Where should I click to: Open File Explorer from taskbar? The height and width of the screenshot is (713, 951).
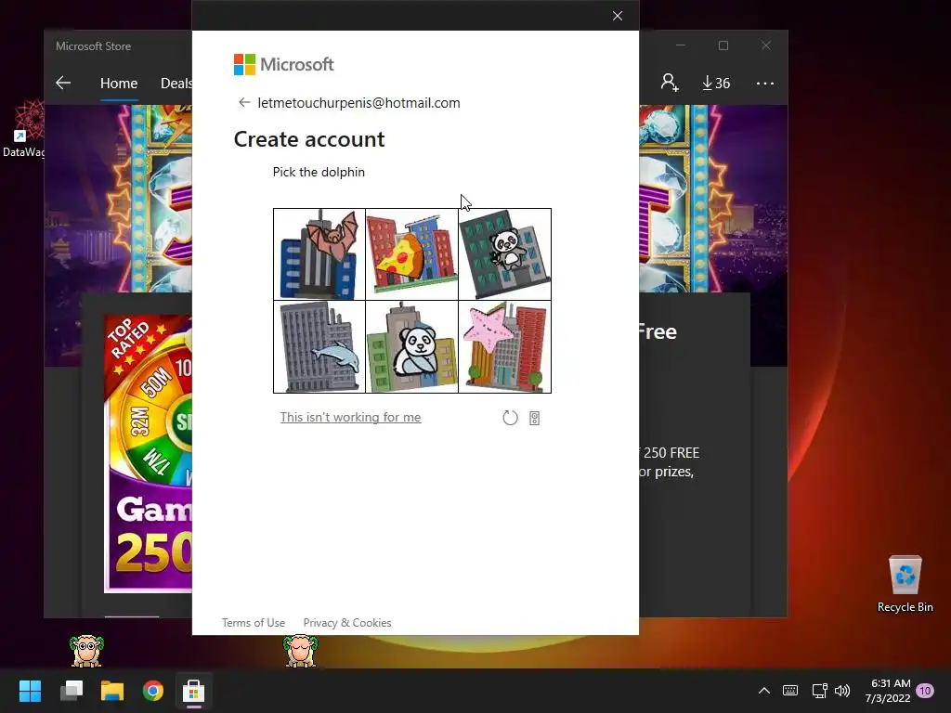coord(112,691)
